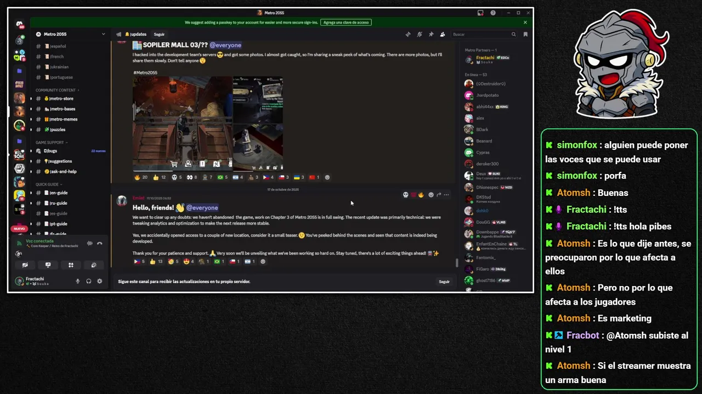This screenshot has height=394, width=702.
Task: Add skull quick reaction on hovered message
Action: click(x=406, y=195)
